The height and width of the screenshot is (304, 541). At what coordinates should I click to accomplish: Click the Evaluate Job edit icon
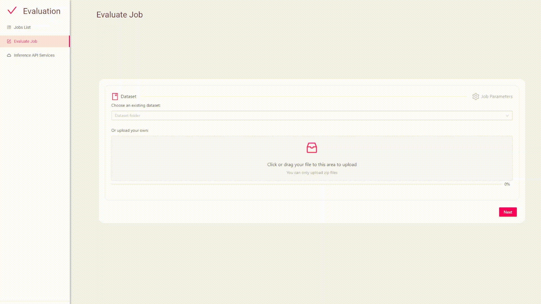tap(9, 41)
